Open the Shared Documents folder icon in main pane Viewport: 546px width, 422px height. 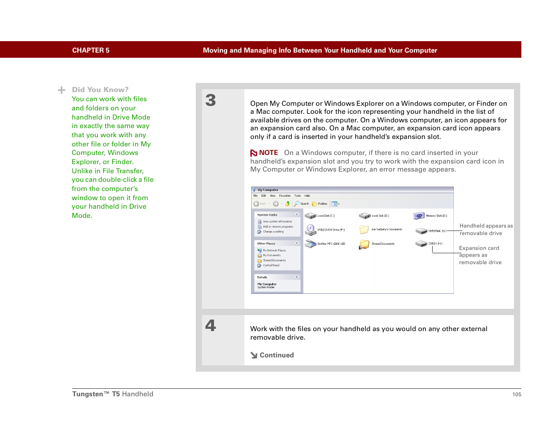[364, 244]
